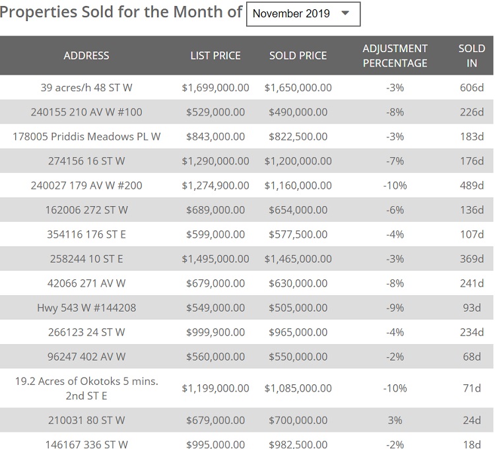Click the SOLD IN column header
This screenshot has width=495, height=449.
(471, 55)
